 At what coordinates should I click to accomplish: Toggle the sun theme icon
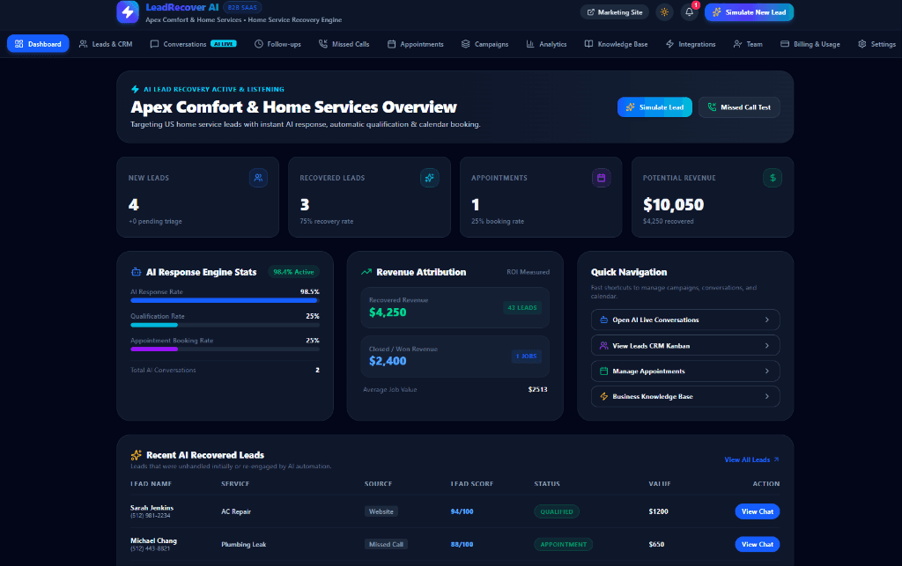[x=664, y=12]
